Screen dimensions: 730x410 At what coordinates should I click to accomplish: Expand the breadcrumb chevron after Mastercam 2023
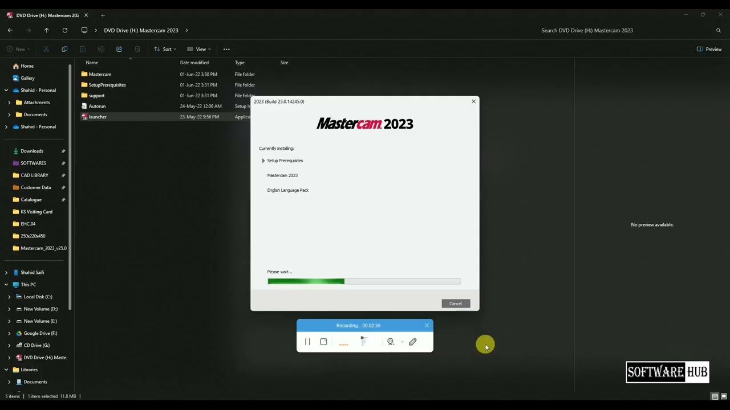[x=186, y=30]
